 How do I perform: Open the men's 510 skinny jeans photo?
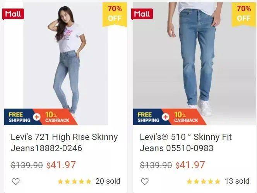click(x=194, y=64)
